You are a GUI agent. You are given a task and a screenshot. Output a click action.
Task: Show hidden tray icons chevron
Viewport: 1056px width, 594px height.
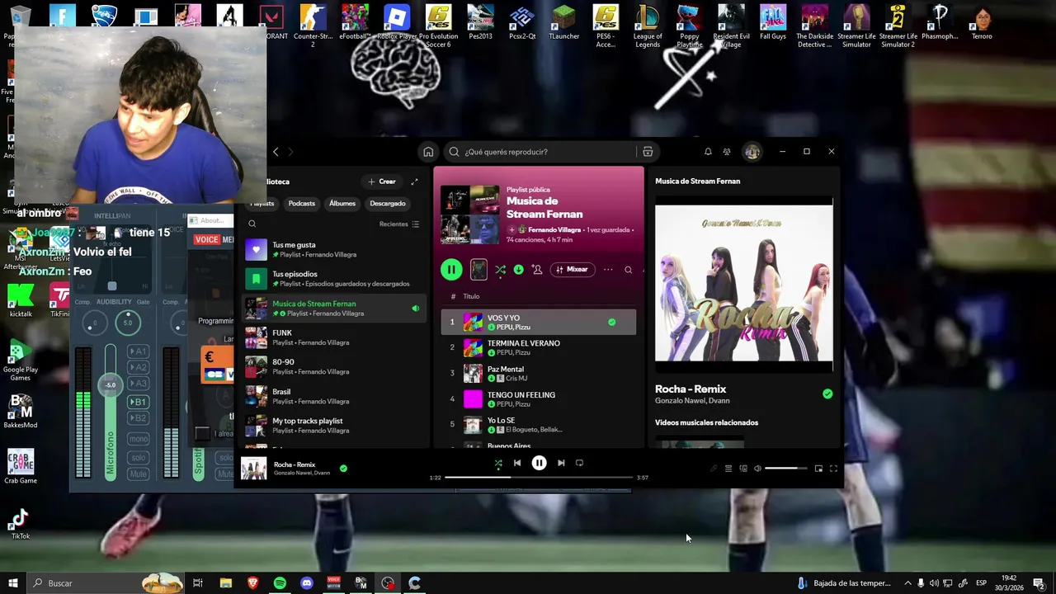pyautogui.click(x=907, y=583)
